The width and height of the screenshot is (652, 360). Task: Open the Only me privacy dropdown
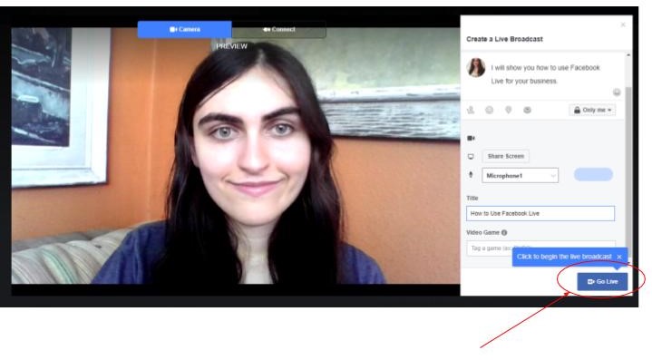(592, 110)
